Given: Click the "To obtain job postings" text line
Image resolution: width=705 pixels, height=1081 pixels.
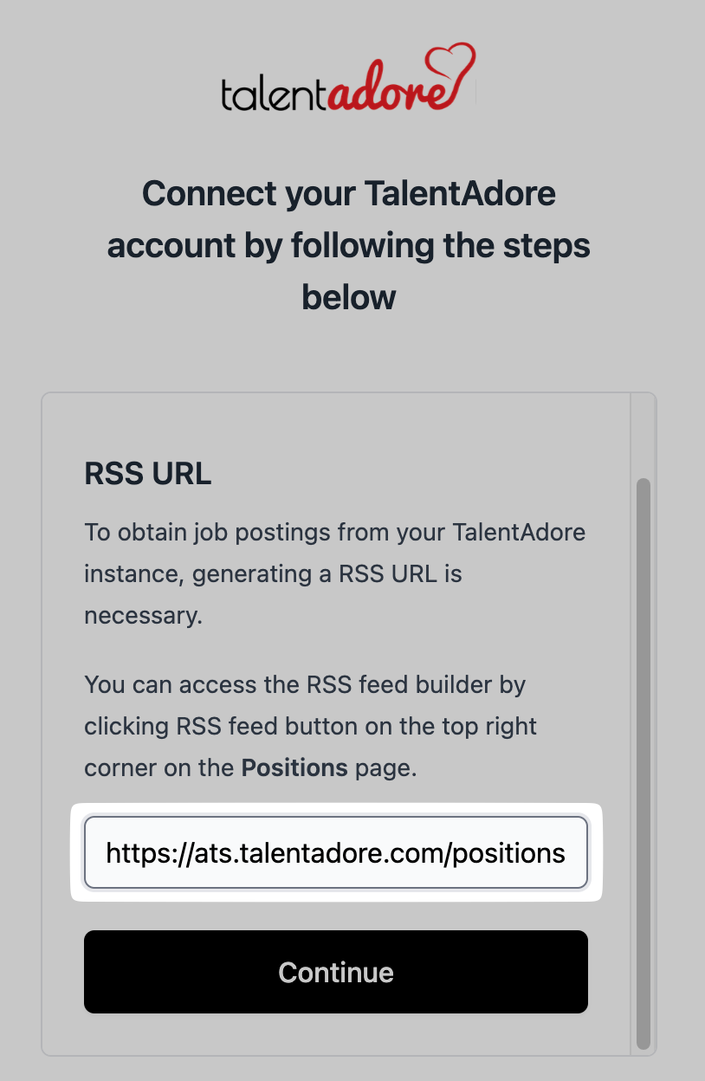Looking at the screenshot, I should tap(334, 531).
